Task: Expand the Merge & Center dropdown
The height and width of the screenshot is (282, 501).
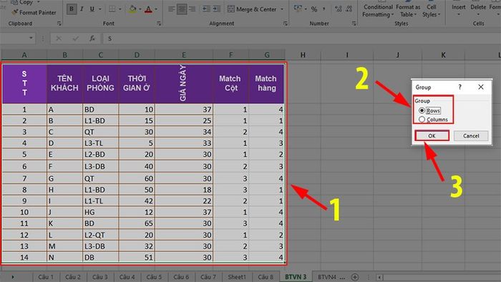Action: tap(282, 9)
